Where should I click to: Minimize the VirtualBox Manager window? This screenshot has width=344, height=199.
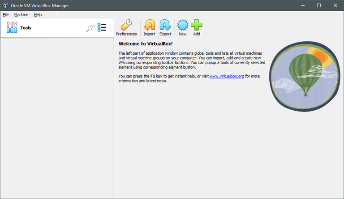tap(303, 5)
